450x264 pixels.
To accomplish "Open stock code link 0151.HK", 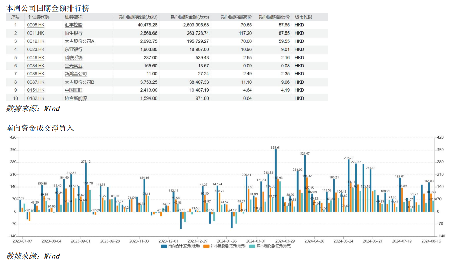I will tap(36, 90).
